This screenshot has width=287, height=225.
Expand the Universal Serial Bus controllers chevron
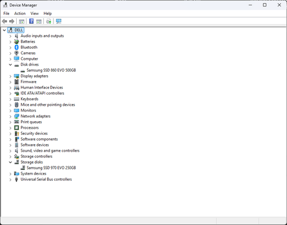coord(10,180)
